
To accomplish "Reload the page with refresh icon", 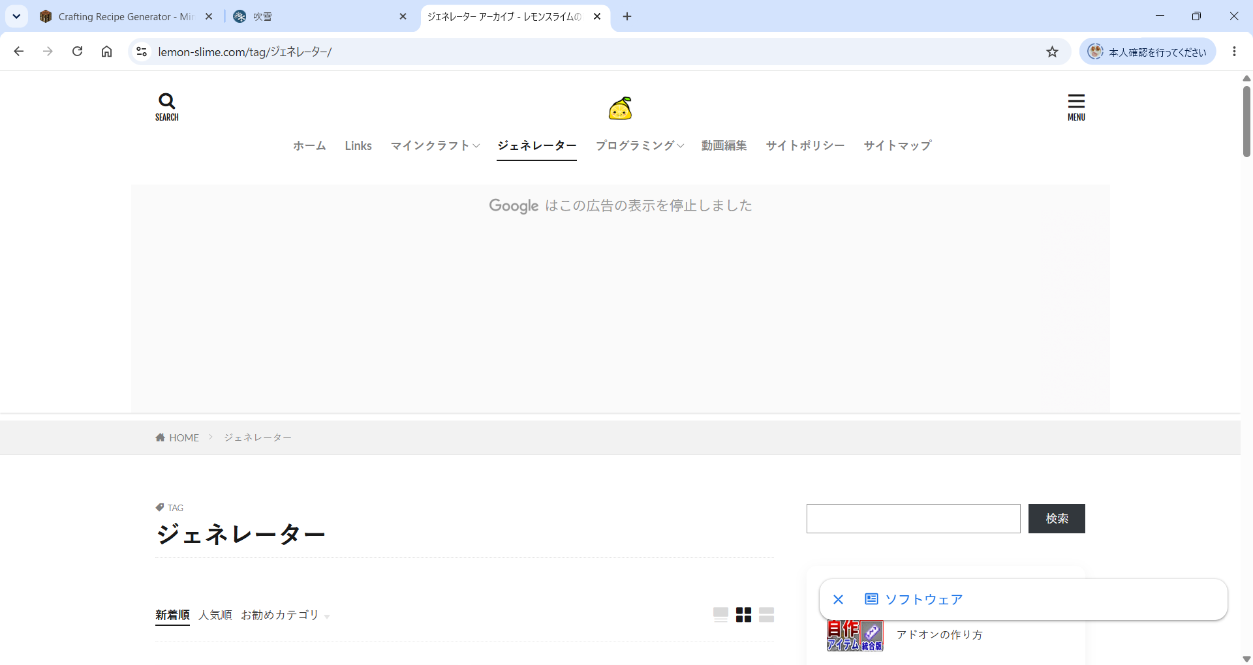I will [x=77, y=52].
